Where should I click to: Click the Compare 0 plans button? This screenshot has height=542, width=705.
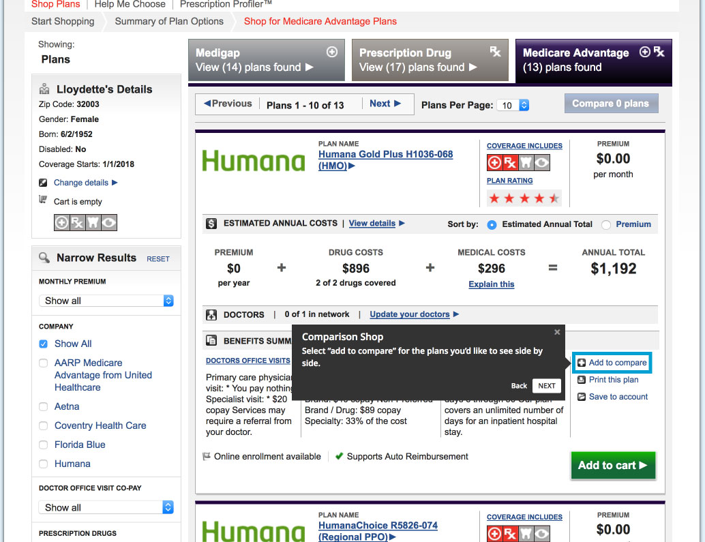[611, 104]
